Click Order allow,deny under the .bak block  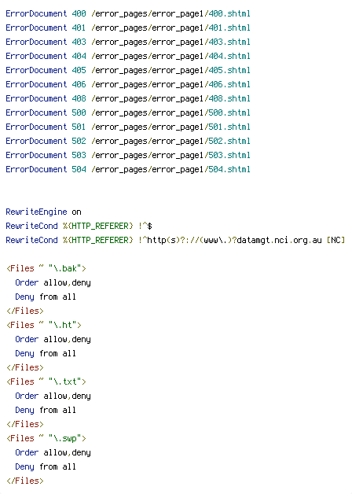(53, 283)
